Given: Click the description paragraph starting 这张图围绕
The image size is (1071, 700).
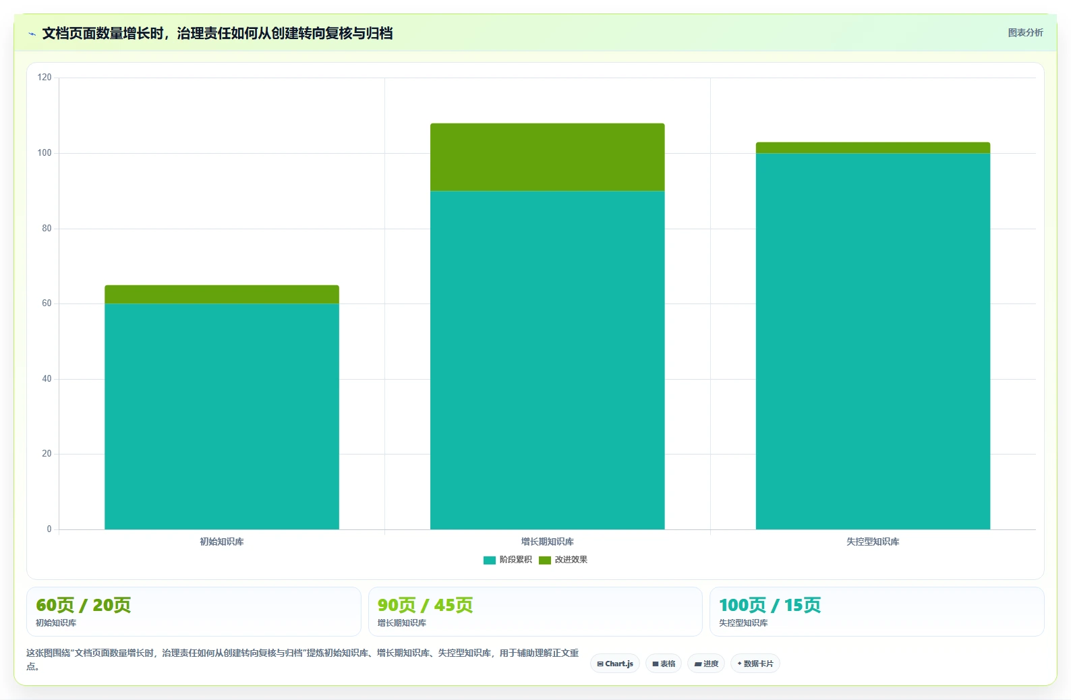Looking at the screenshot, I should pos(303,660).
